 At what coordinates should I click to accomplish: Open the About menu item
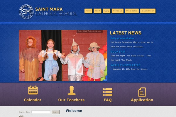[98, 11]
